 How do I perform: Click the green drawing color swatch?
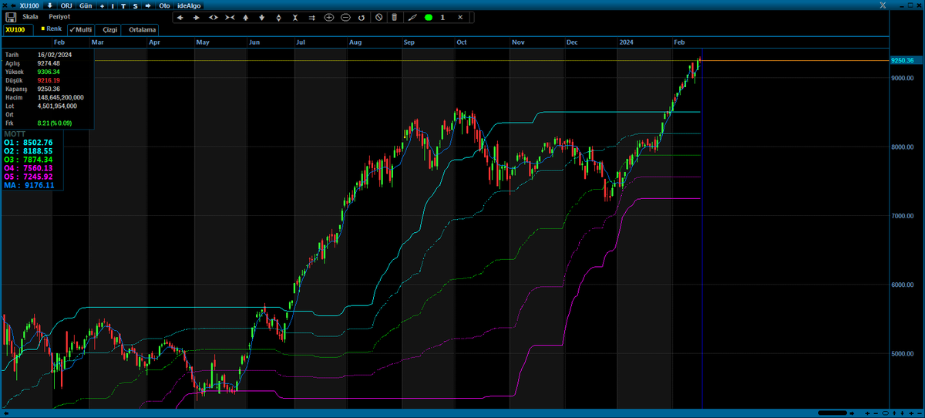click(428, 17)
